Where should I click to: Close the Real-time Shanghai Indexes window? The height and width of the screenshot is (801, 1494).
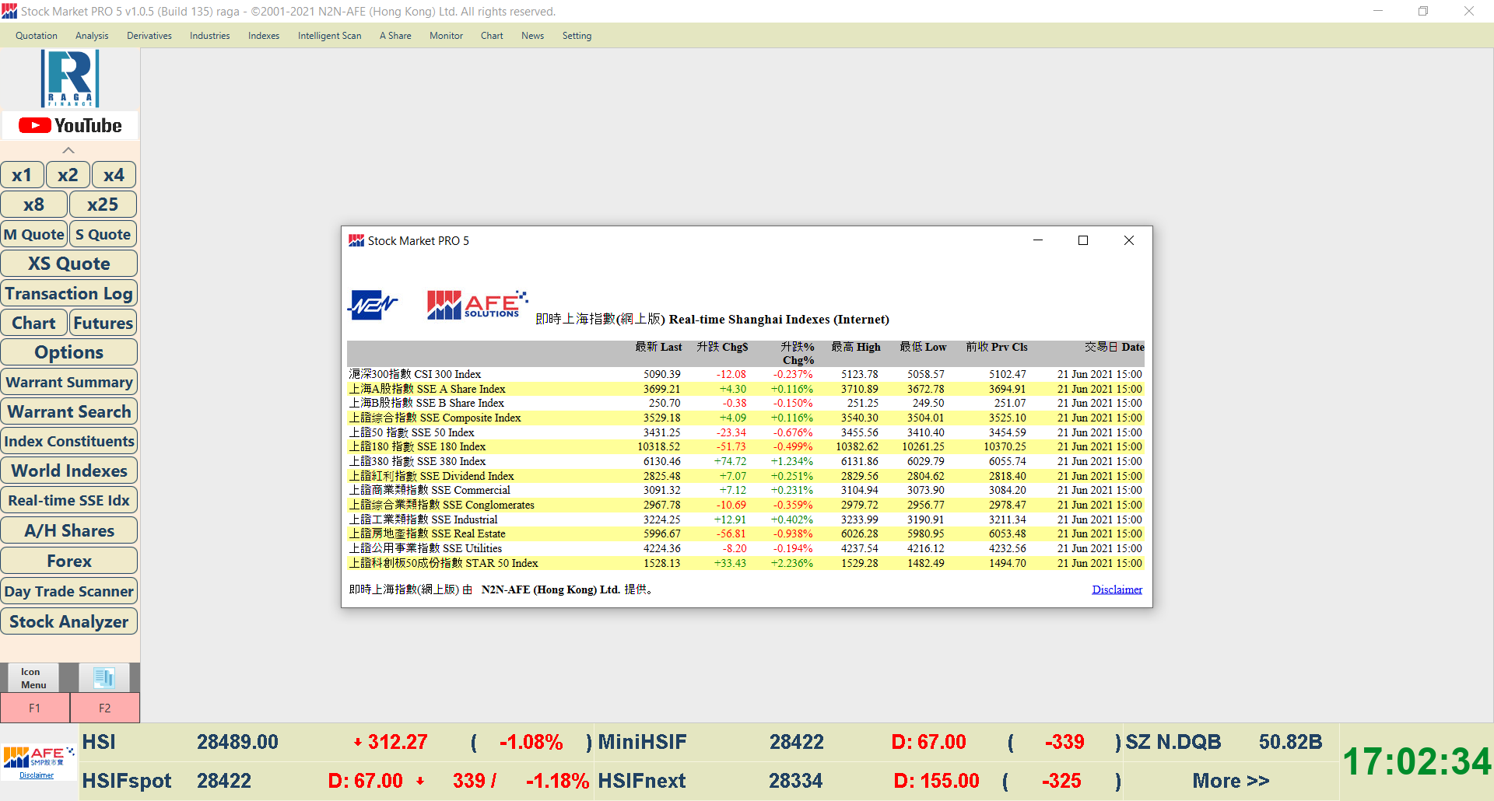pos(1128,240)
